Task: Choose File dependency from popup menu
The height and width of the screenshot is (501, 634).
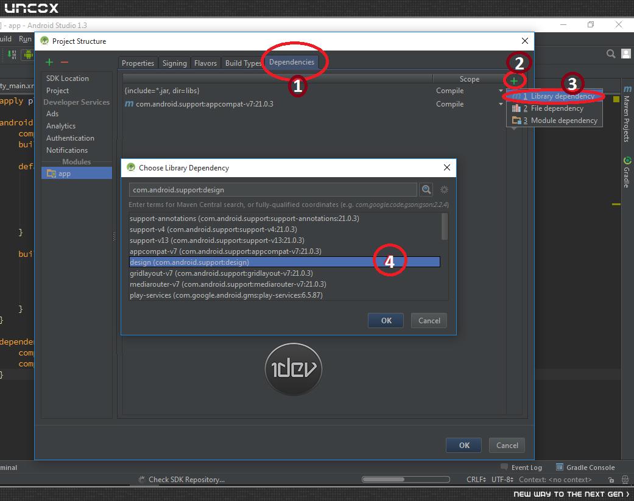Action: (x=554, y=108)
